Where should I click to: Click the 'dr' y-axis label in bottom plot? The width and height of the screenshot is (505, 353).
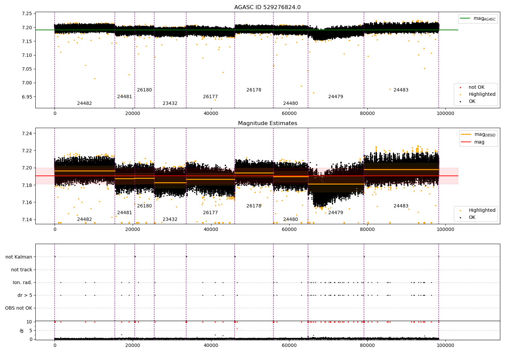(22, 330)
